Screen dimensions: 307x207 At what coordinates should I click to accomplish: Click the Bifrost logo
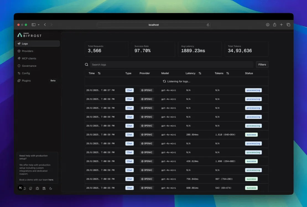[30, 35]
